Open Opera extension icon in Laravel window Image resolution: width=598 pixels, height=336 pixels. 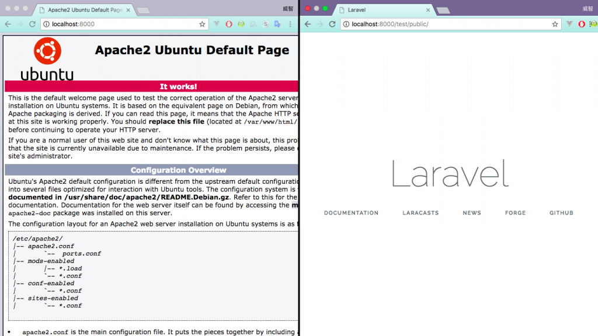pyautogui.click(x=582, y=24)
